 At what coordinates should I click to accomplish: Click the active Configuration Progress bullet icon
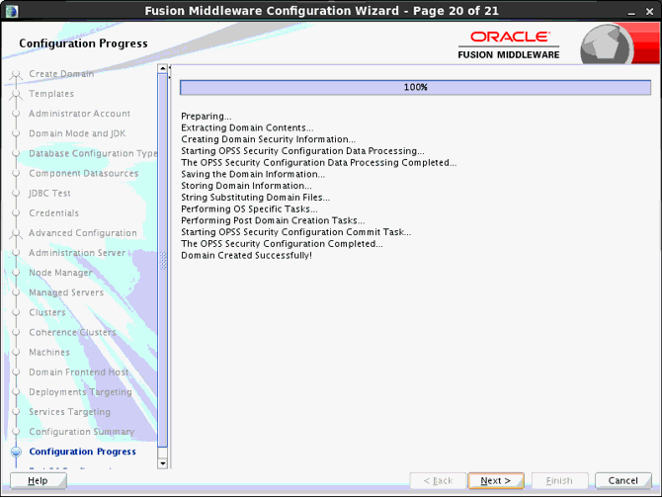coord(16,452)
